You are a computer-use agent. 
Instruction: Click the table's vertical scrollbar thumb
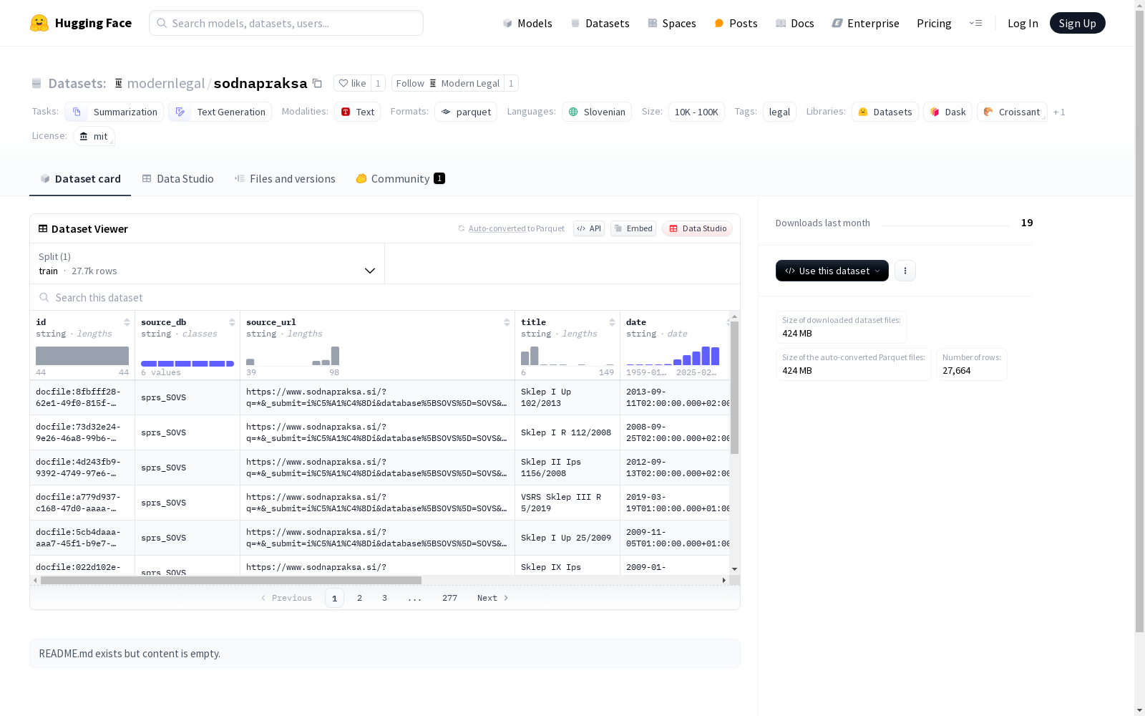(734, 387)
